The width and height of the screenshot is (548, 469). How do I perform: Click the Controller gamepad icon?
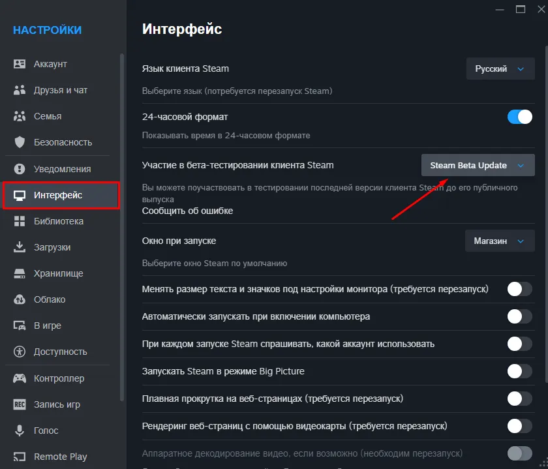[x=20, y=378]
